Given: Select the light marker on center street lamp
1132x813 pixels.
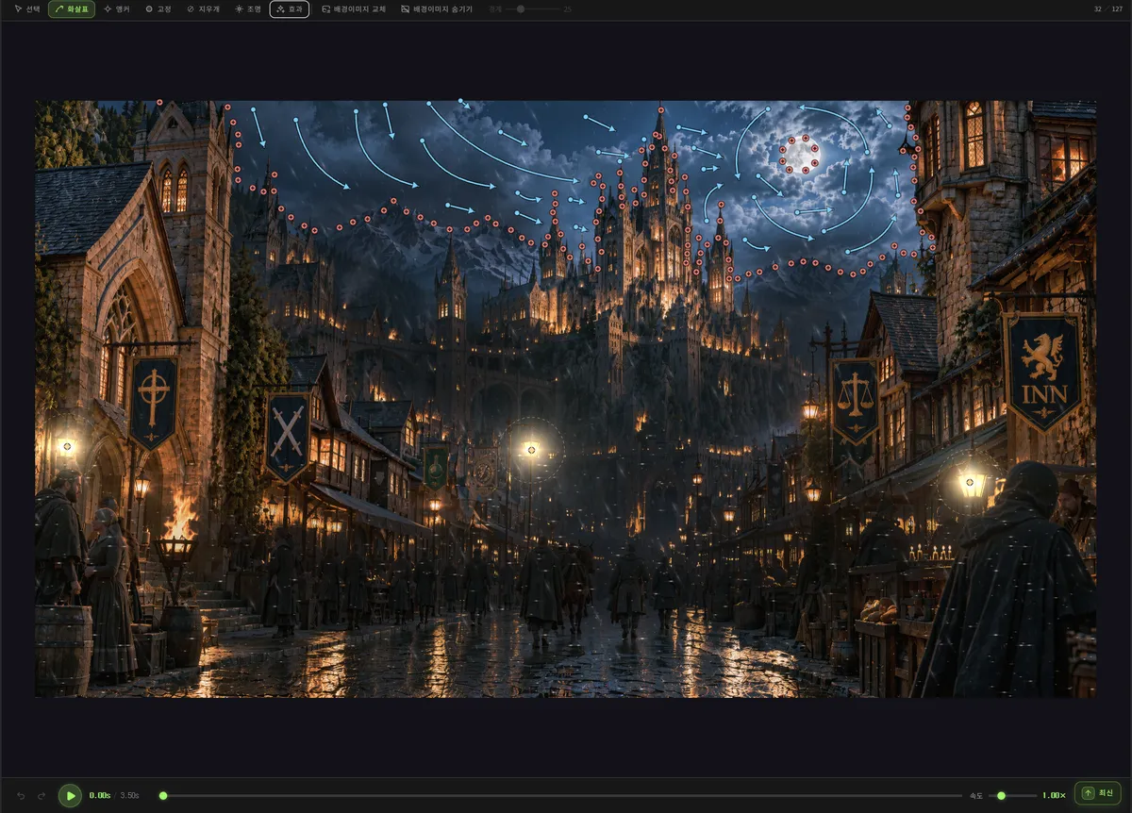Looking at the screenshot, I should [x=531, y=450].
